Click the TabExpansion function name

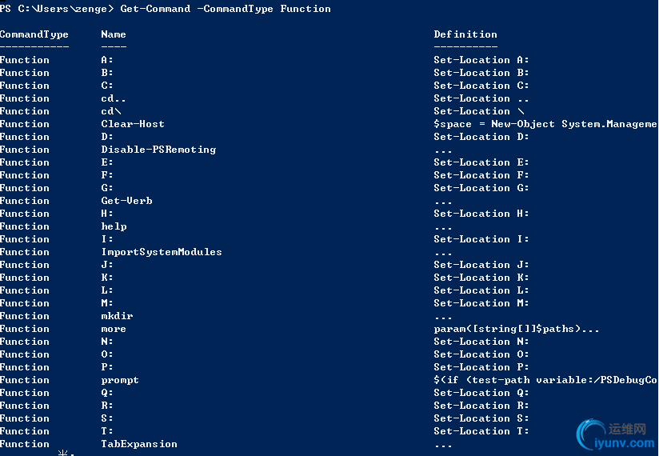(x=139, y=444)
